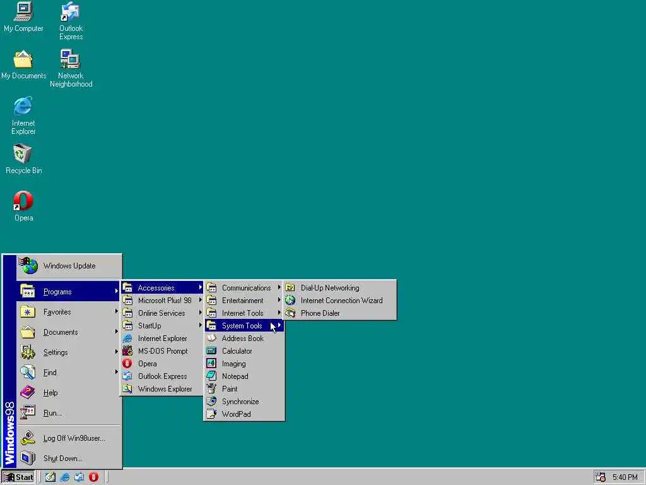Open Settings in the Start menu
The image size is (646, 485).
click(x=69, y=352)
